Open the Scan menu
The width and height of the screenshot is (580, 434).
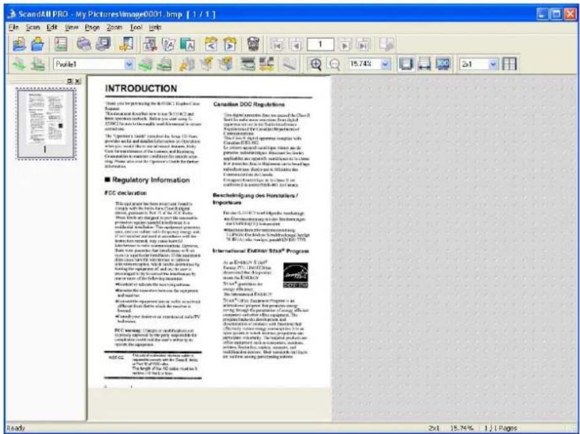[33, 27]
